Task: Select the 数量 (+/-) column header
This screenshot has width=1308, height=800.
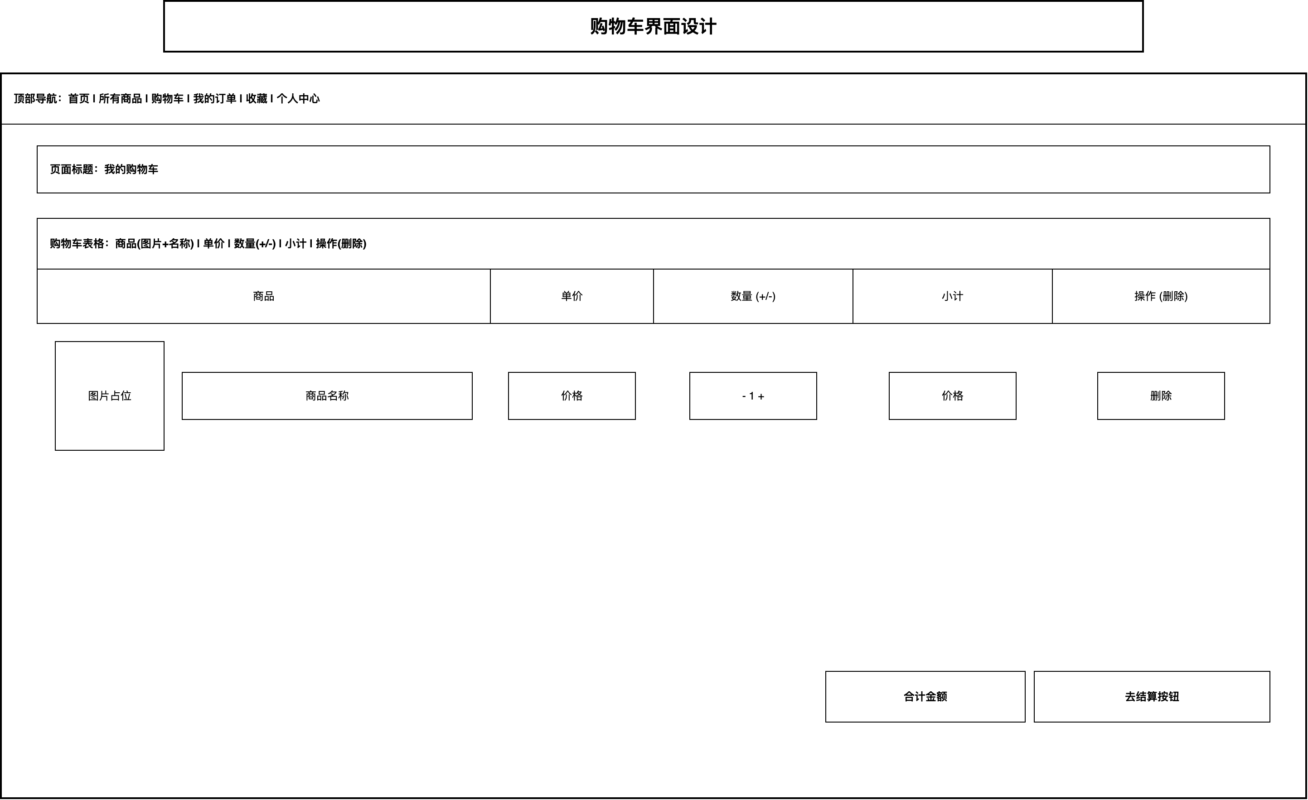Action: (x=753, y=296)
